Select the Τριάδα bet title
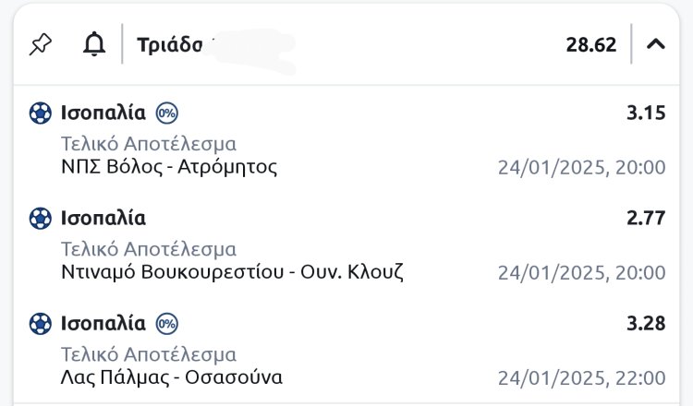 (170, 44)
